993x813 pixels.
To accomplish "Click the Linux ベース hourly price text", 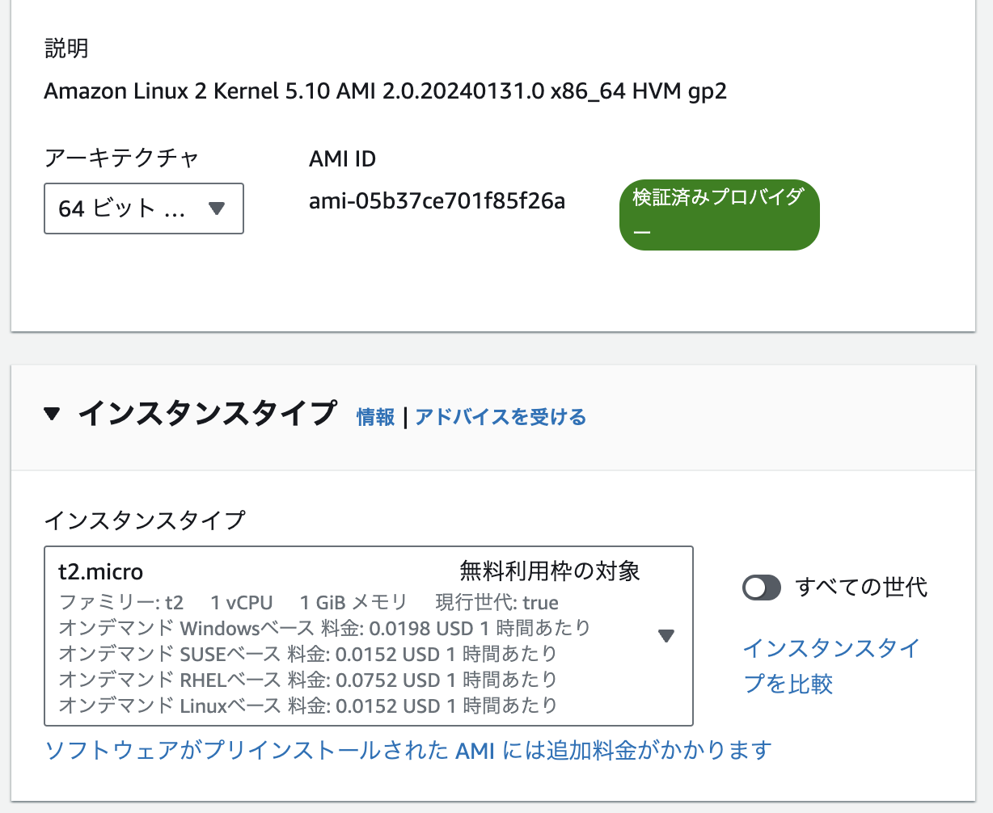I will [303, 706].
